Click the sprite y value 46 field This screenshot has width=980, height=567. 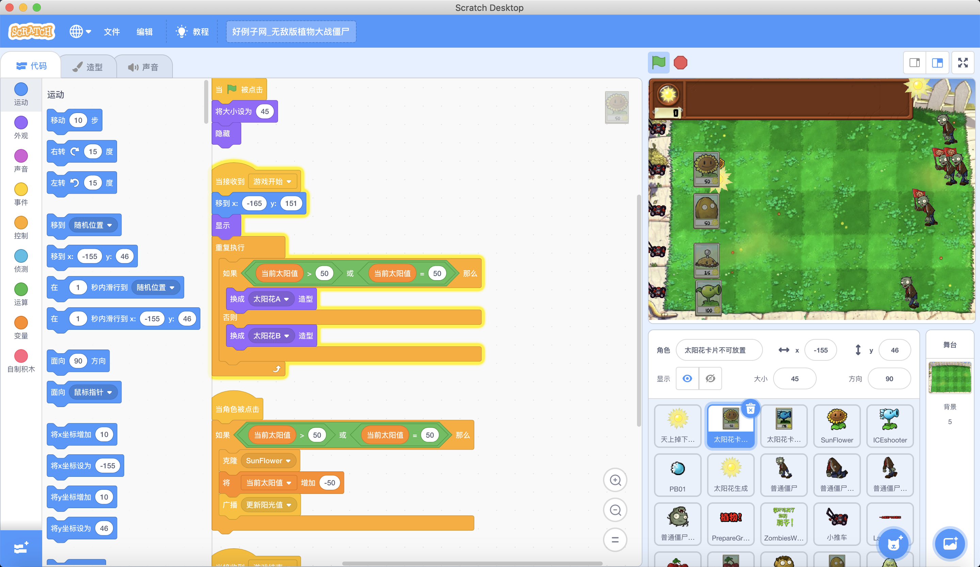pyautogui.click(x=895, y=350)
